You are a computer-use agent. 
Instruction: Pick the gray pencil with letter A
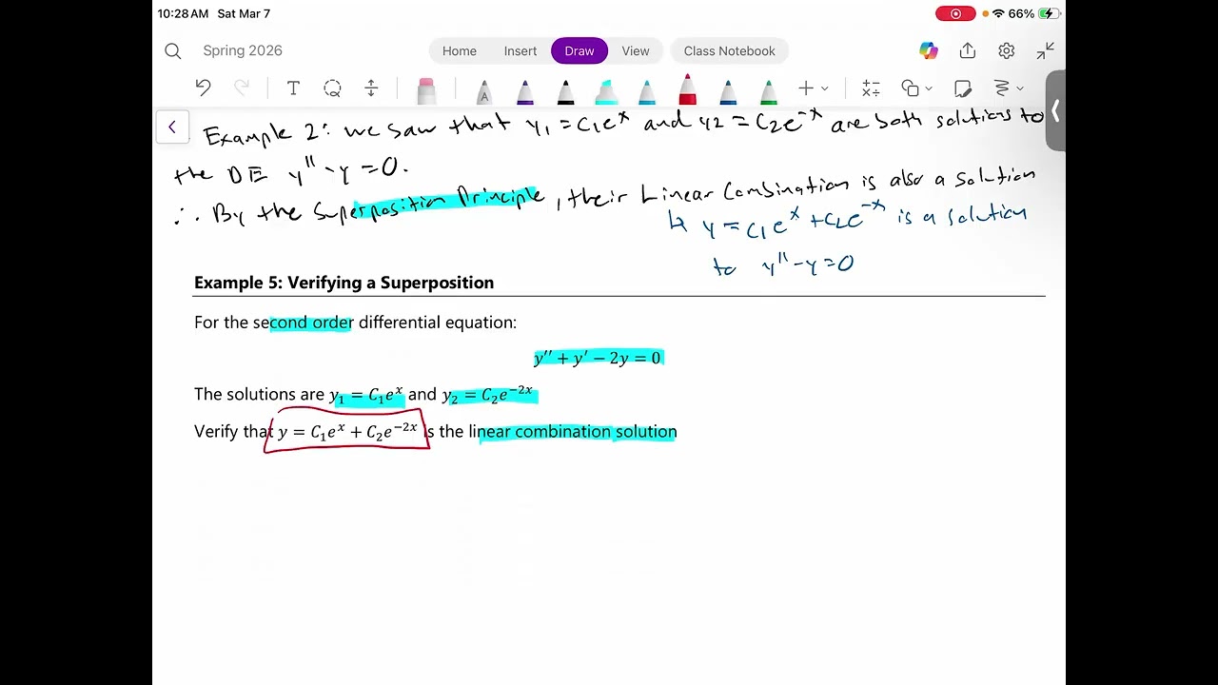(x=483, y=91)
